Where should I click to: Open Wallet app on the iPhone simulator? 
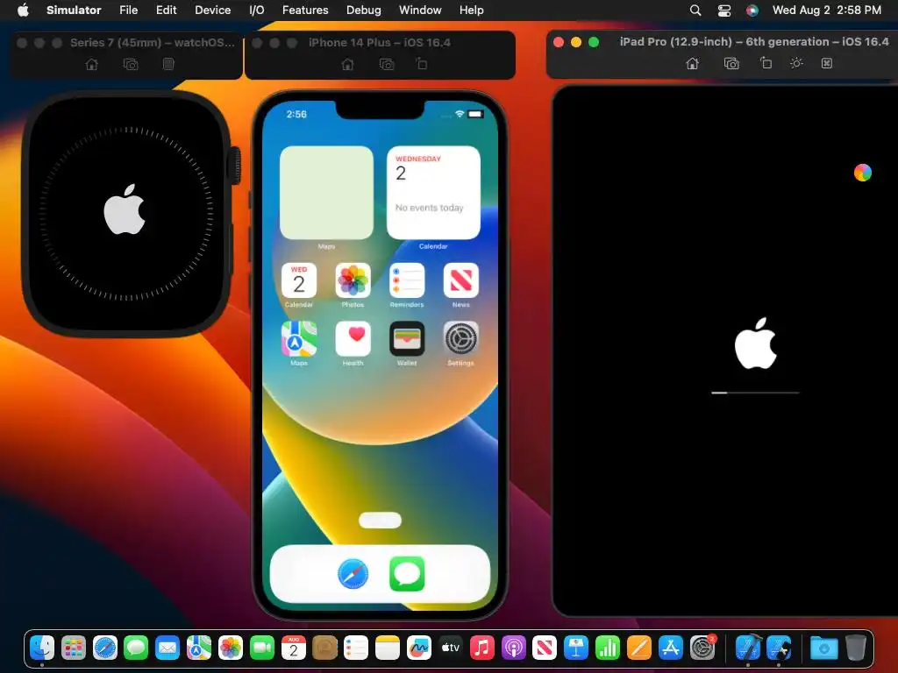pos(407,339)
